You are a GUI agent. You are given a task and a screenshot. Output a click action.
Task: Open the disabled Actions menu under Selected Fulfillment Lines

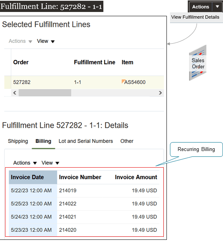point(21,41)
